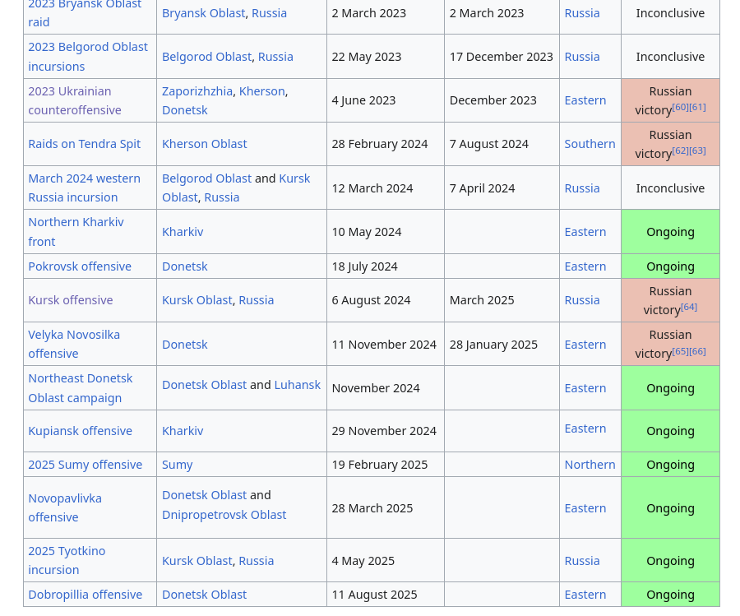This screenshot has width=740, height=616.
Task: Select the '28 February 2024' start date
Action: pyautogui.click(x=379, y=144)
